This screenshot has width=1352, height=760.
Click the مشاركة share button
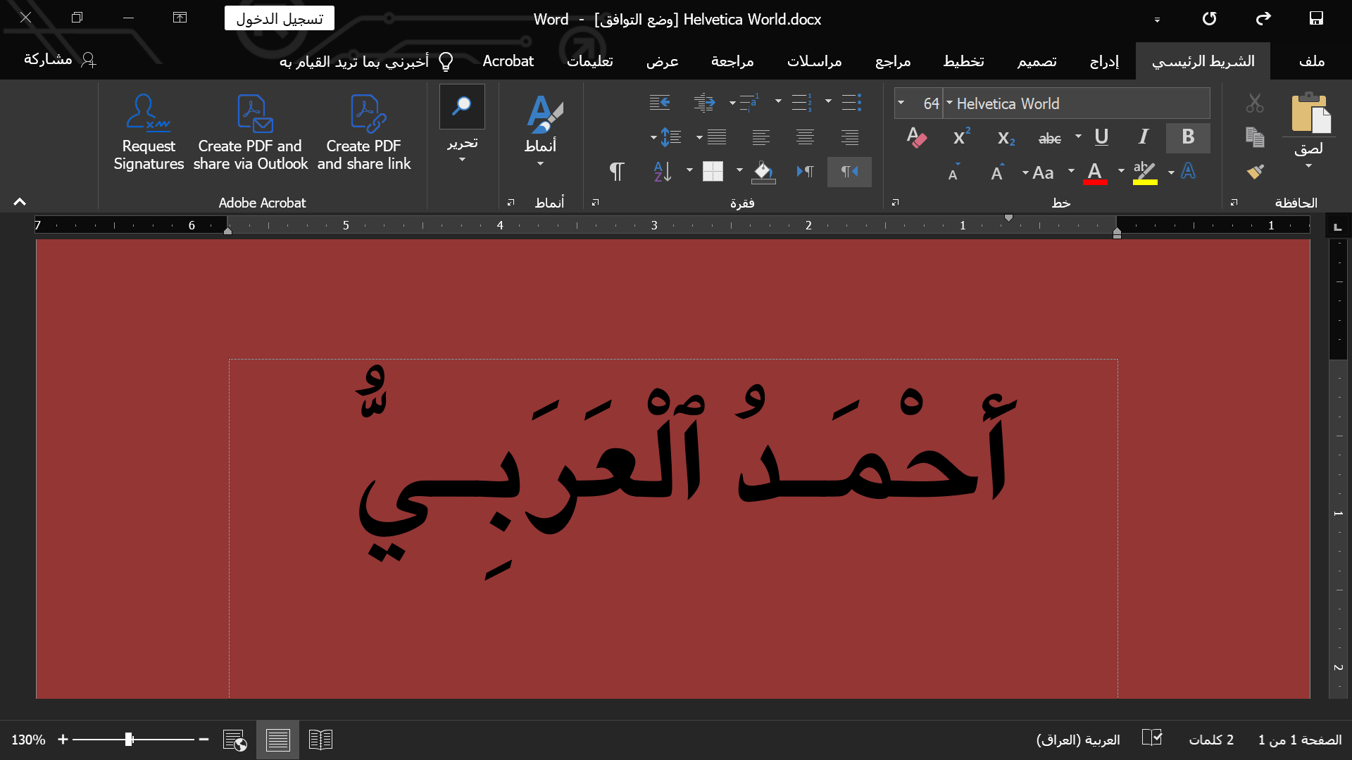click(60, 60)
